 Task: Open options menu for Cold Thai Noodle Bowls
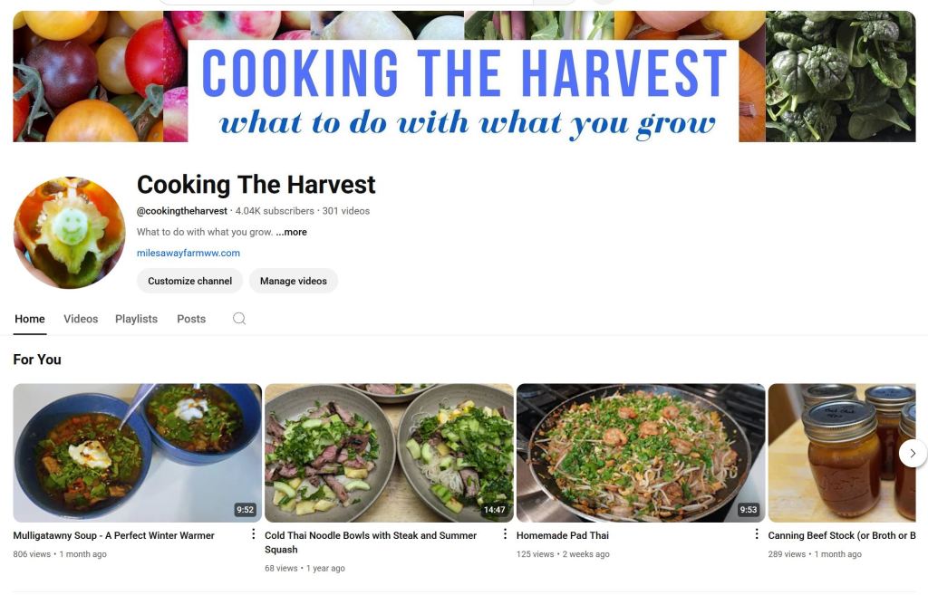point(505,534)
